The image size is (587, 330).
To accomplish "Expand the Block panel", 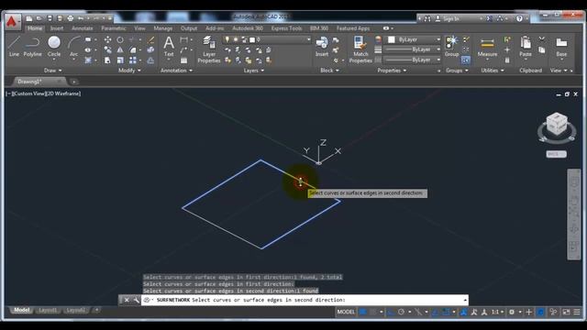I will [x=329, y=71].
